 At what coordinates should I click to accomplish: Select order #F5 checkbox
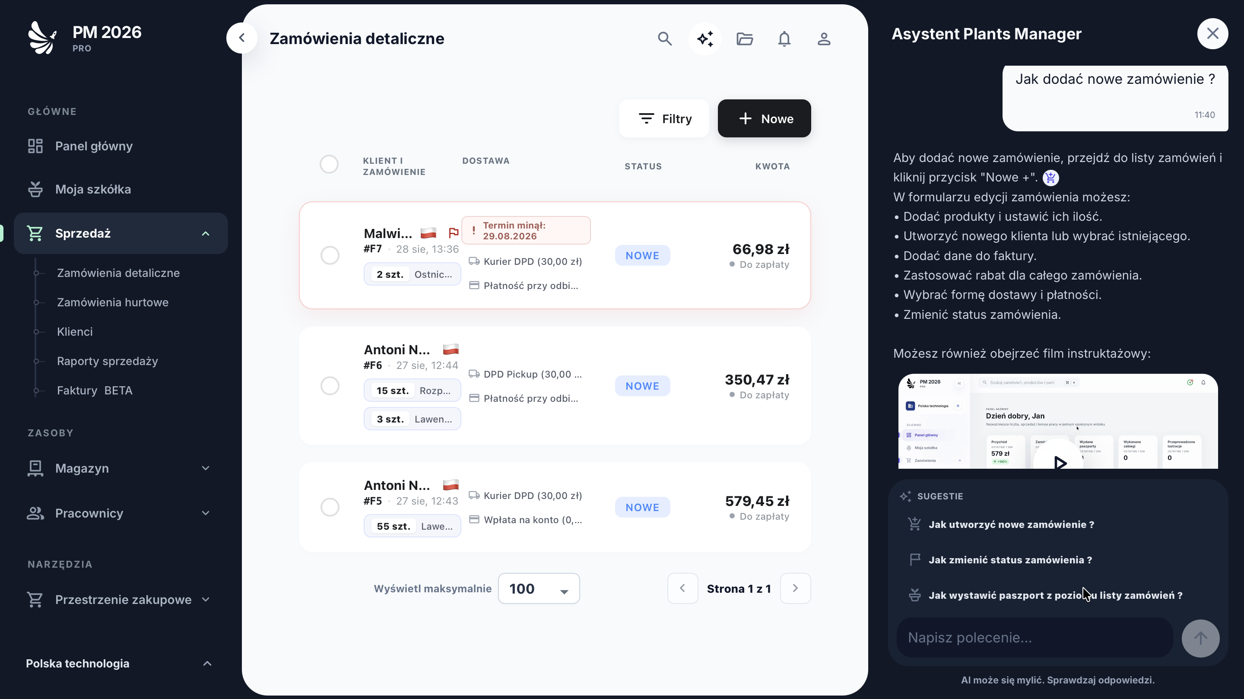point(330,507)
